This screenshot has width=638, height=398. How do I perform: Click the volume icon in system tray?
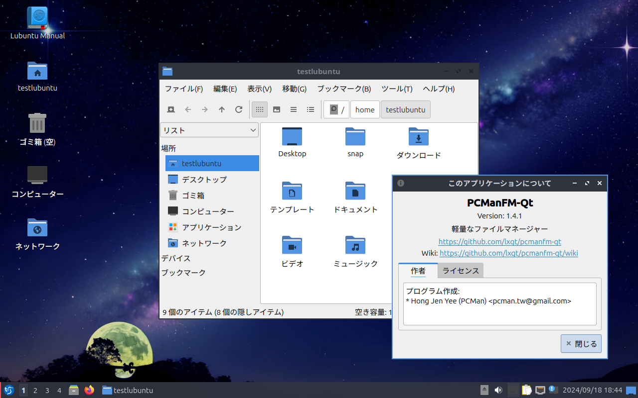pyautogui.click(x=498, y=390)
